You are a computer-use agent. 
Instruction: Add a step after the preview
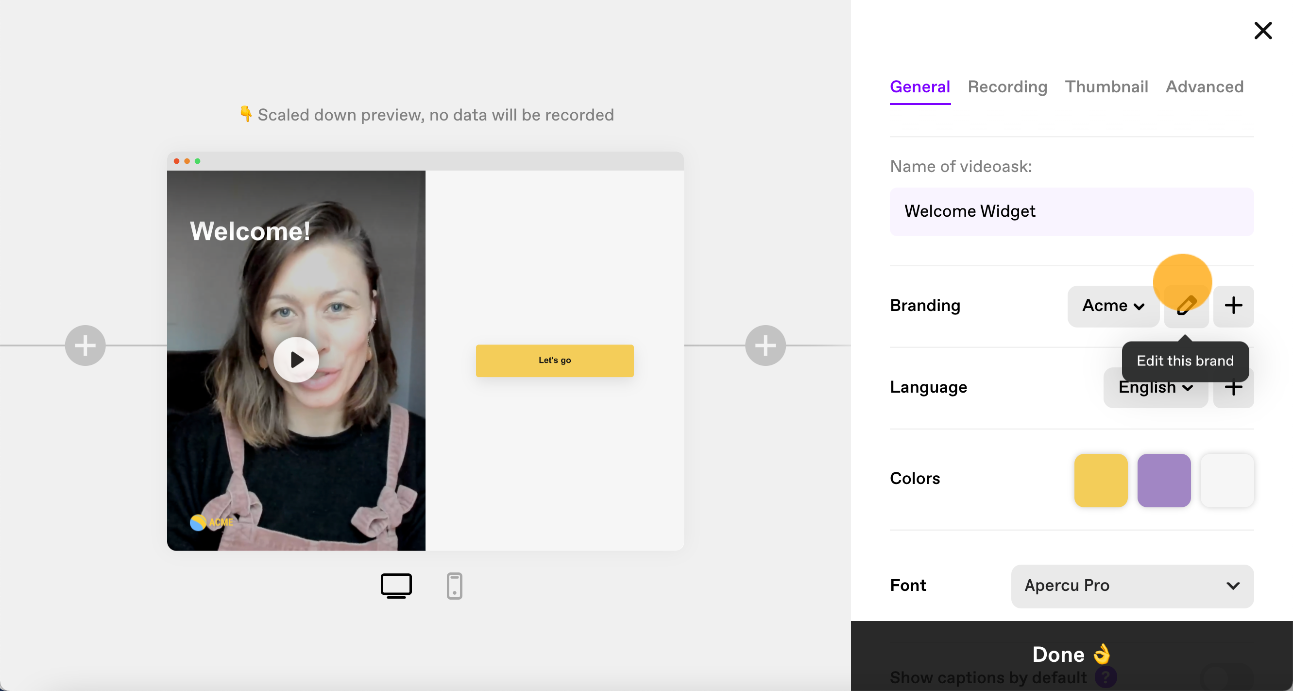pyautogui.click(x=765, y=345)
